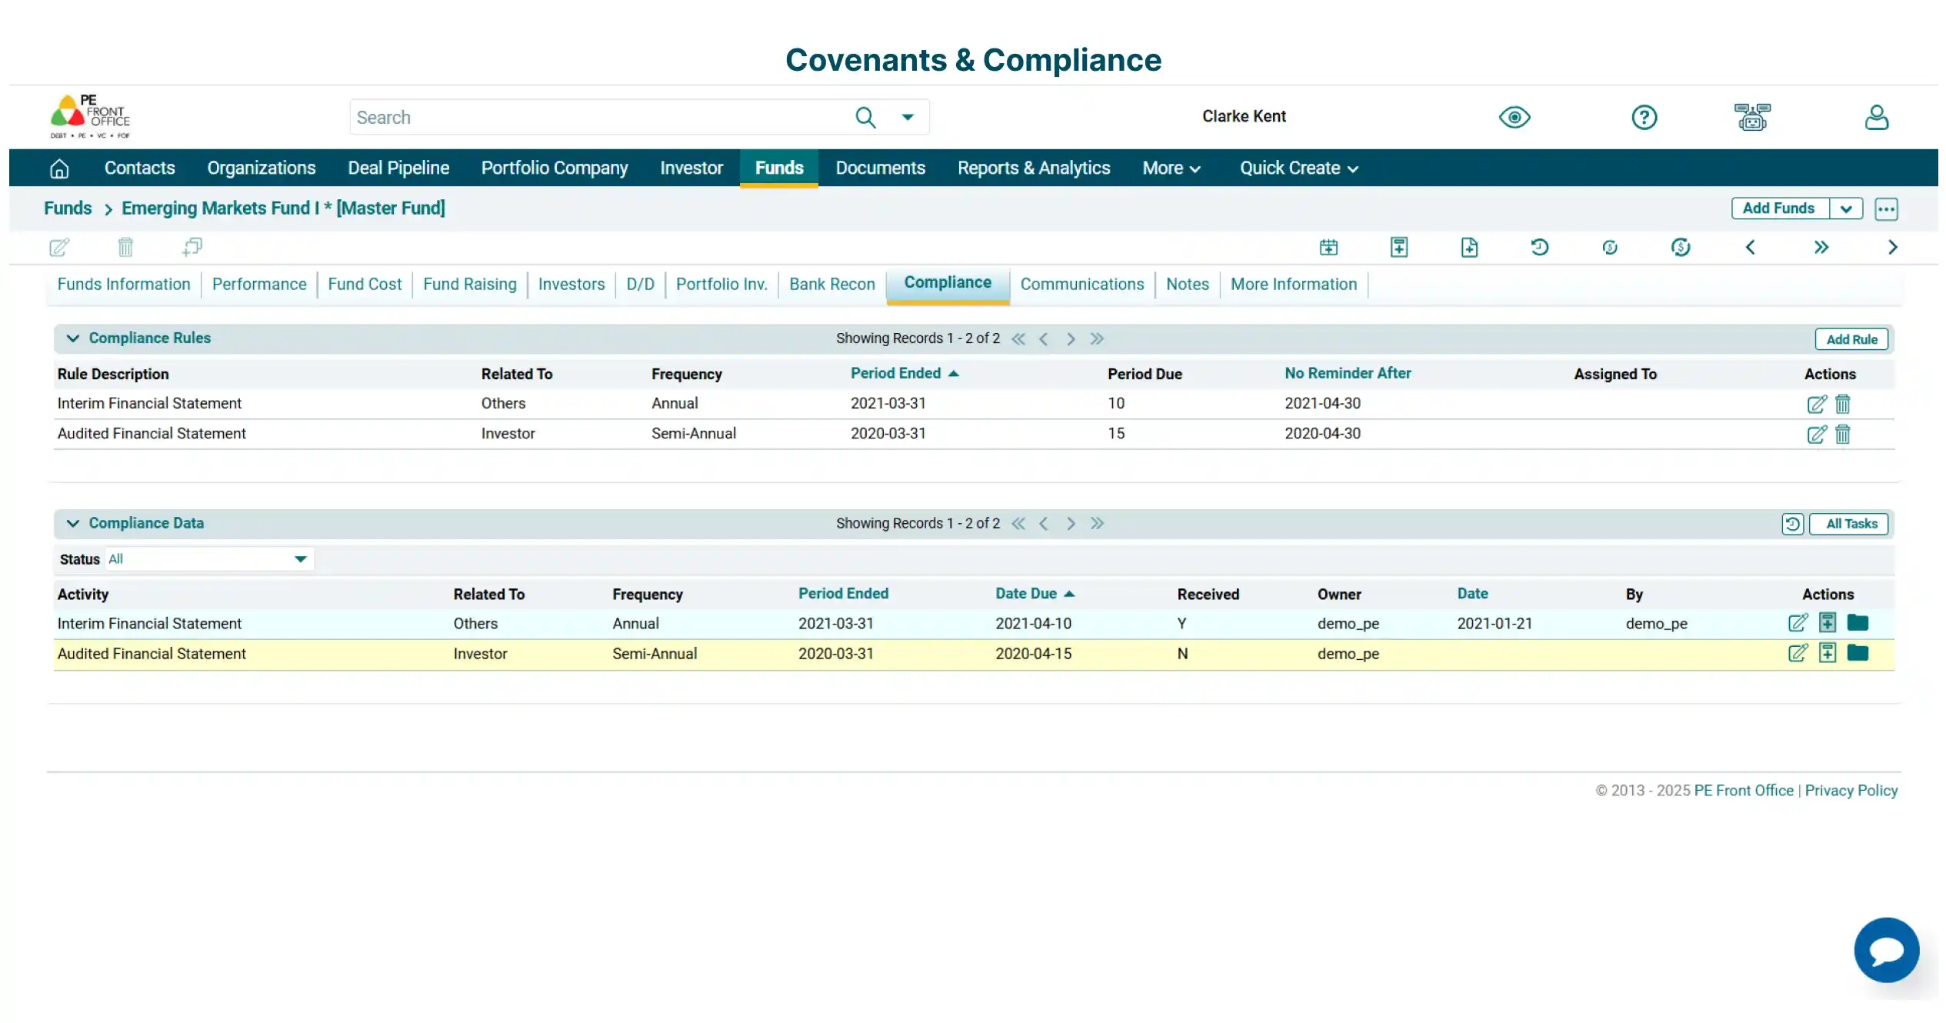Open the robot assistant icon
Screen dimensions: 1946x1023
[x=1752, y=117]
